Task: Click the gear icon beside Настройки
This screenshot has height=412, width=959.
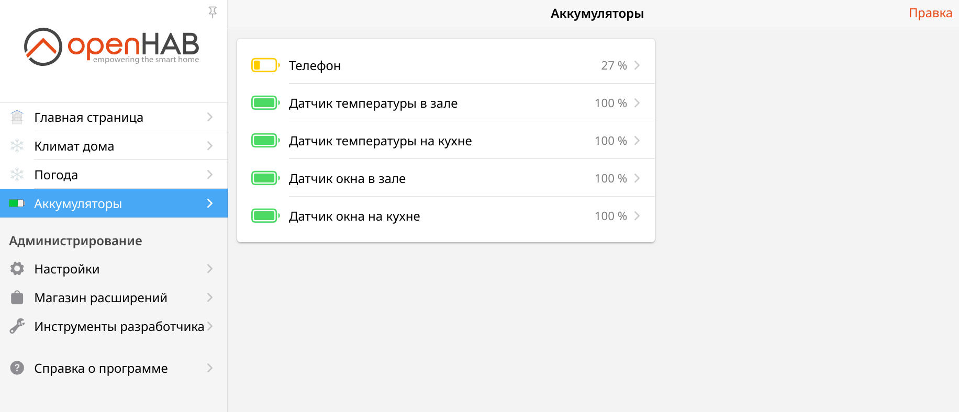Action: pos(17,269)
